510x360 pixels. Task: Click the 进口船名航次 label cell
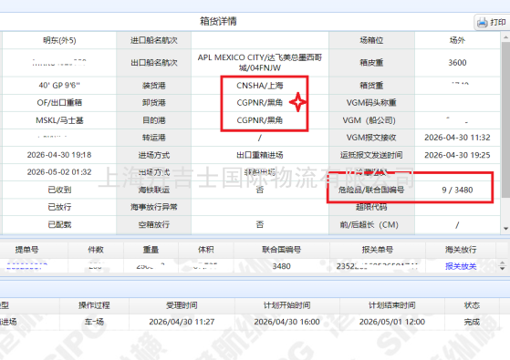[x=154, y=40]
